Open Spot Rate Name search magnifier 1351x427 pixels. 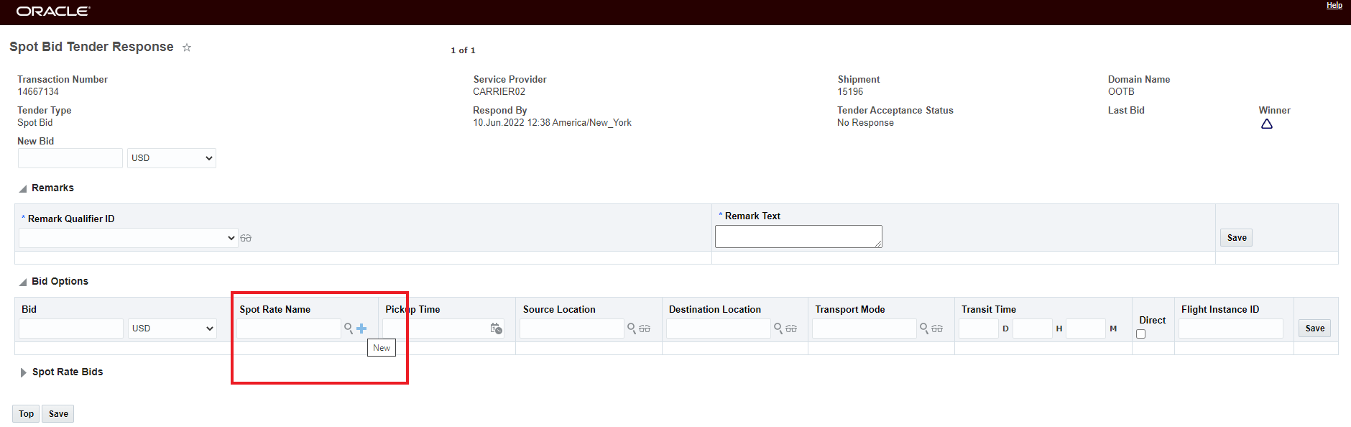point(349,329)
